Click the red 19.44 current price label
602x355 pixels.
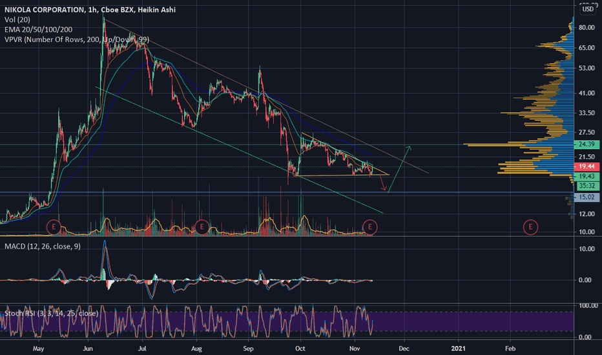click(x=586, y=166)
